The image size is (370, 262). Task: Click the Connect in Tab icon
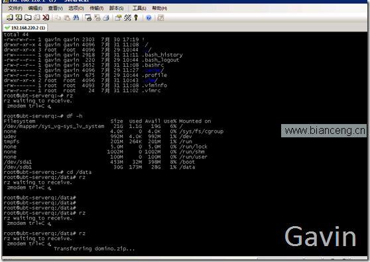pyautogui.click(x=28, y=17)
